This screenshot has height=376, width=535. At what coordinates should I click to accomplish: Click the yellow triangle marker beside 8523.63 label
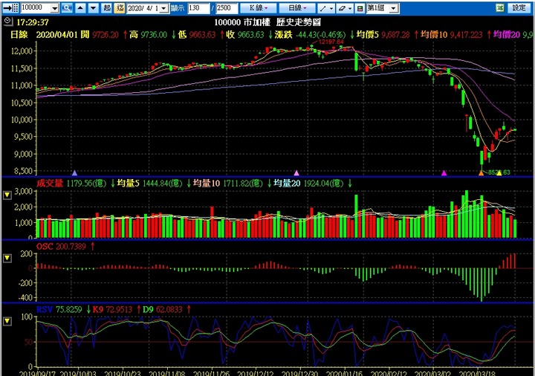pos(499,173)
